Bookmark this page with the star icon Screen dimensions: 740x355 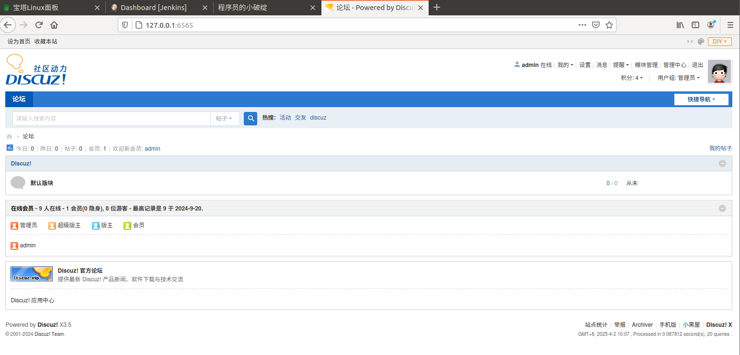point(609,25)
